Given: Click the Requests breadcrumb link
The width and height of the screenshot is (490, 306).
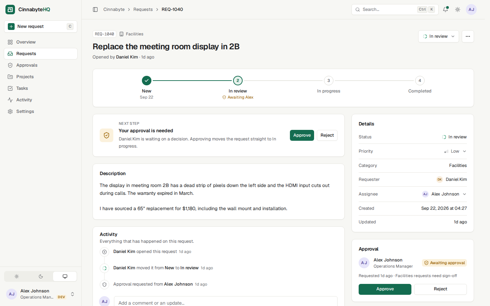Looking at the screenshot, I should [143, 10].
